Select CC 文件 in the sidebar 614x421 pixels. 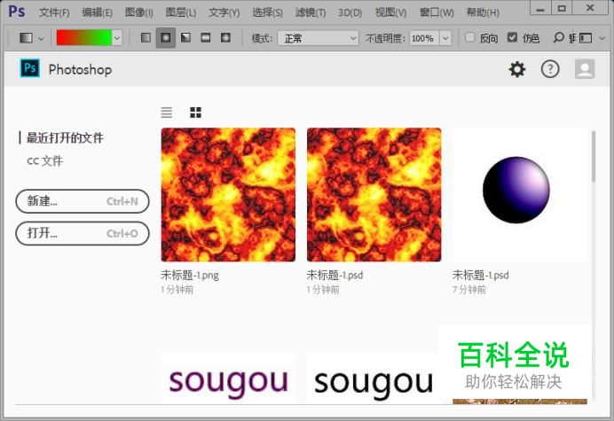point(44,160)
